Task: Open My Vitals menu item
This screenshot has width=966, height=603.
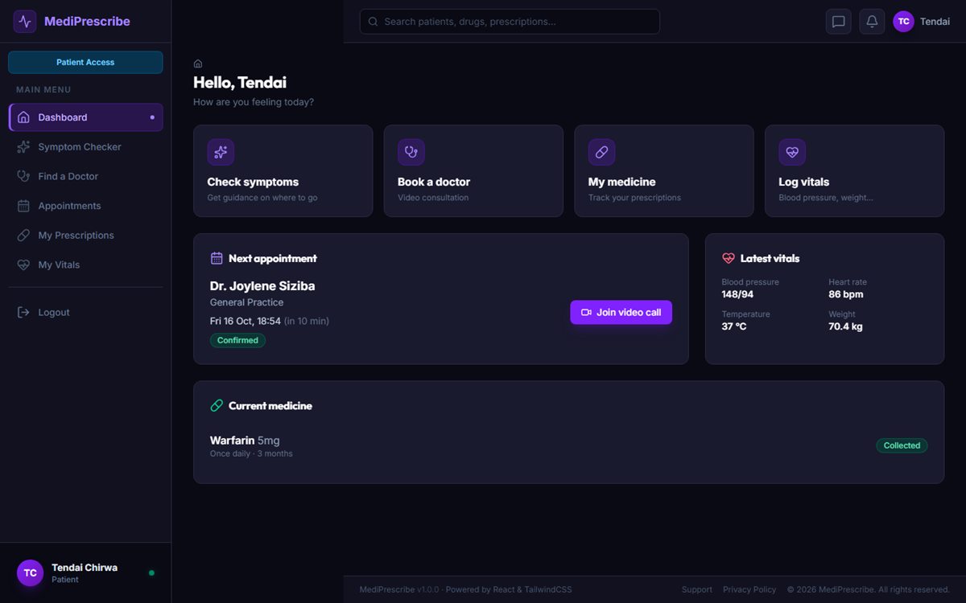Action: pos(85,265)
